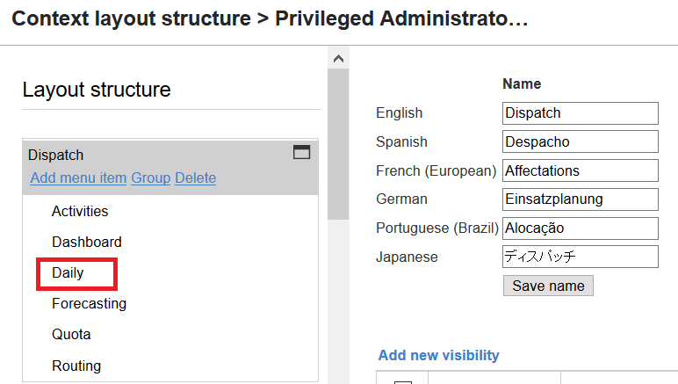The width and height of the screenshot is (678, 384).
Task: Edit the German name field
Action: (x=581, y=199)
